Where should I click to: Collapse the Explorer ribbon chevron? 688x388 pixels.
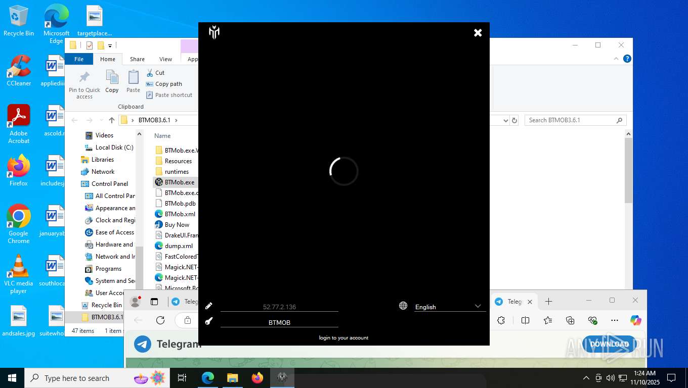pyautogui.click(x=616, y=59)
